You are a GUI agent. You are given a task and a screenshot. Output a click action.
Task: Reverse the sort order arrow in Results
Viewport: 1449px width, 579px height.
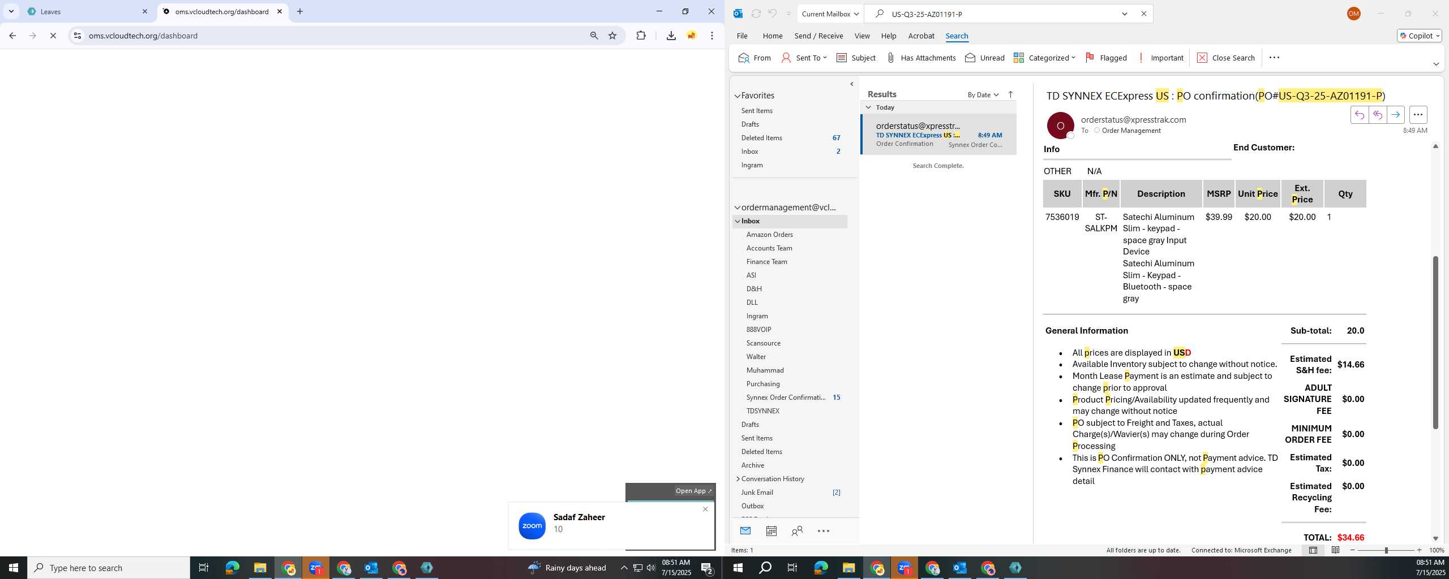click(1010, 94)
